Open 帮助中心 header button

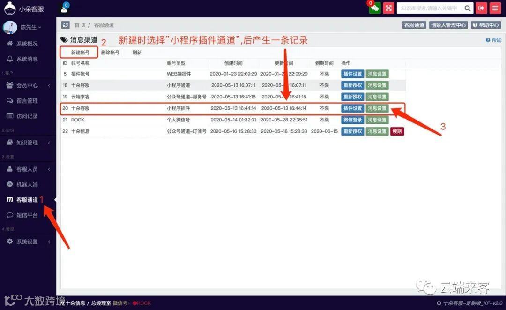[x=486, y=25]
